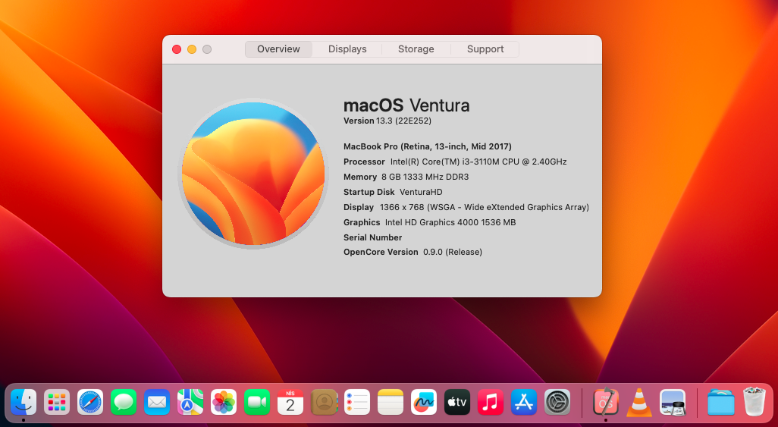Launch VLC media player cone icon
The height and width of the screenshot is (427, 778).
[x=639, y=402]
